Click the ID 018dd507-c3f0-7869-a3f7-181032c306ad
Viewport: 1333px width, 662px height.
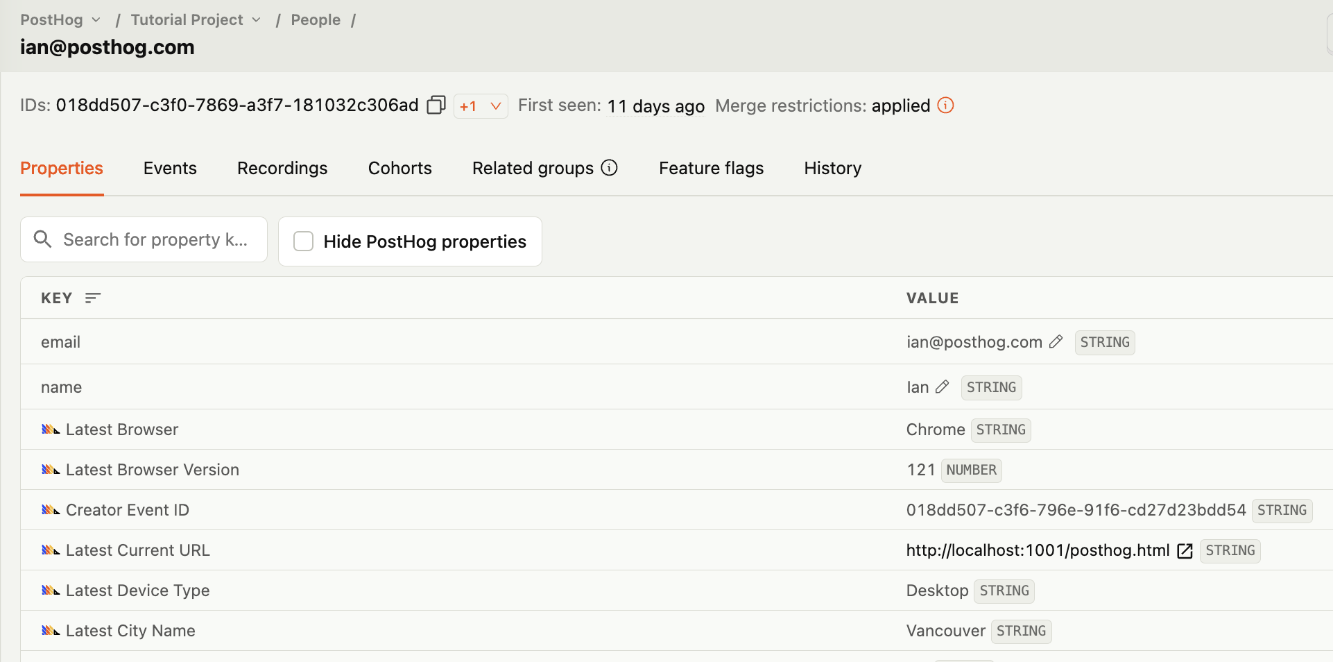coord(237,105)
